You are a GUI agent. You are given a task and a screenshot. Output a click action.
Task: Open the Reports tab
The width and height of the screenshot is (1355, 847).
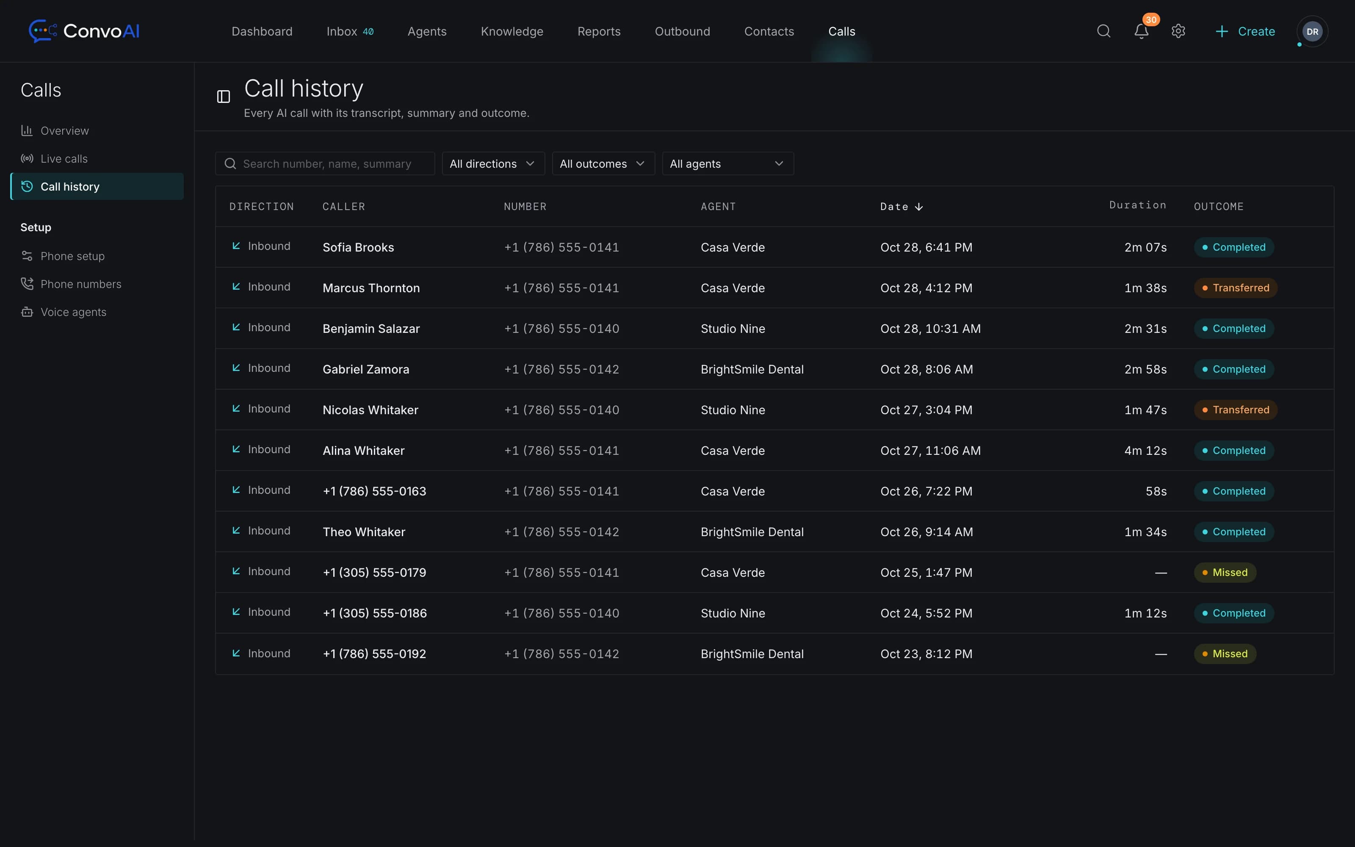pyautogui.click(x=599, y=31)
